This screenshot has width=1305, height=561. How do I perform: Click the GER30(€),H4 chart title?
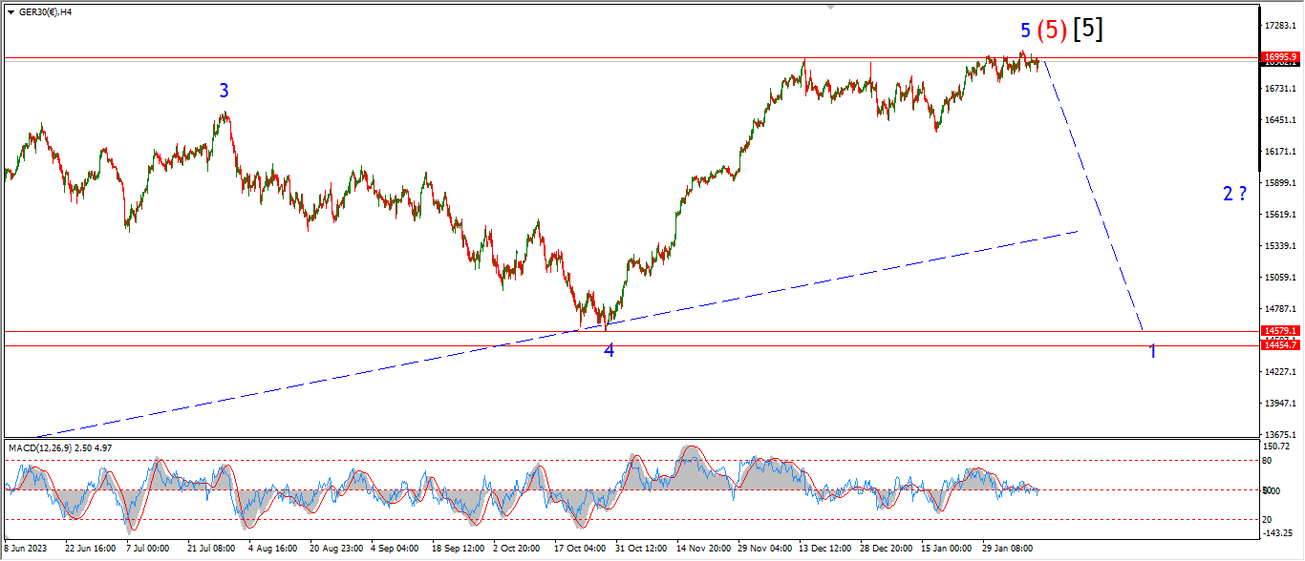(46, 12)
